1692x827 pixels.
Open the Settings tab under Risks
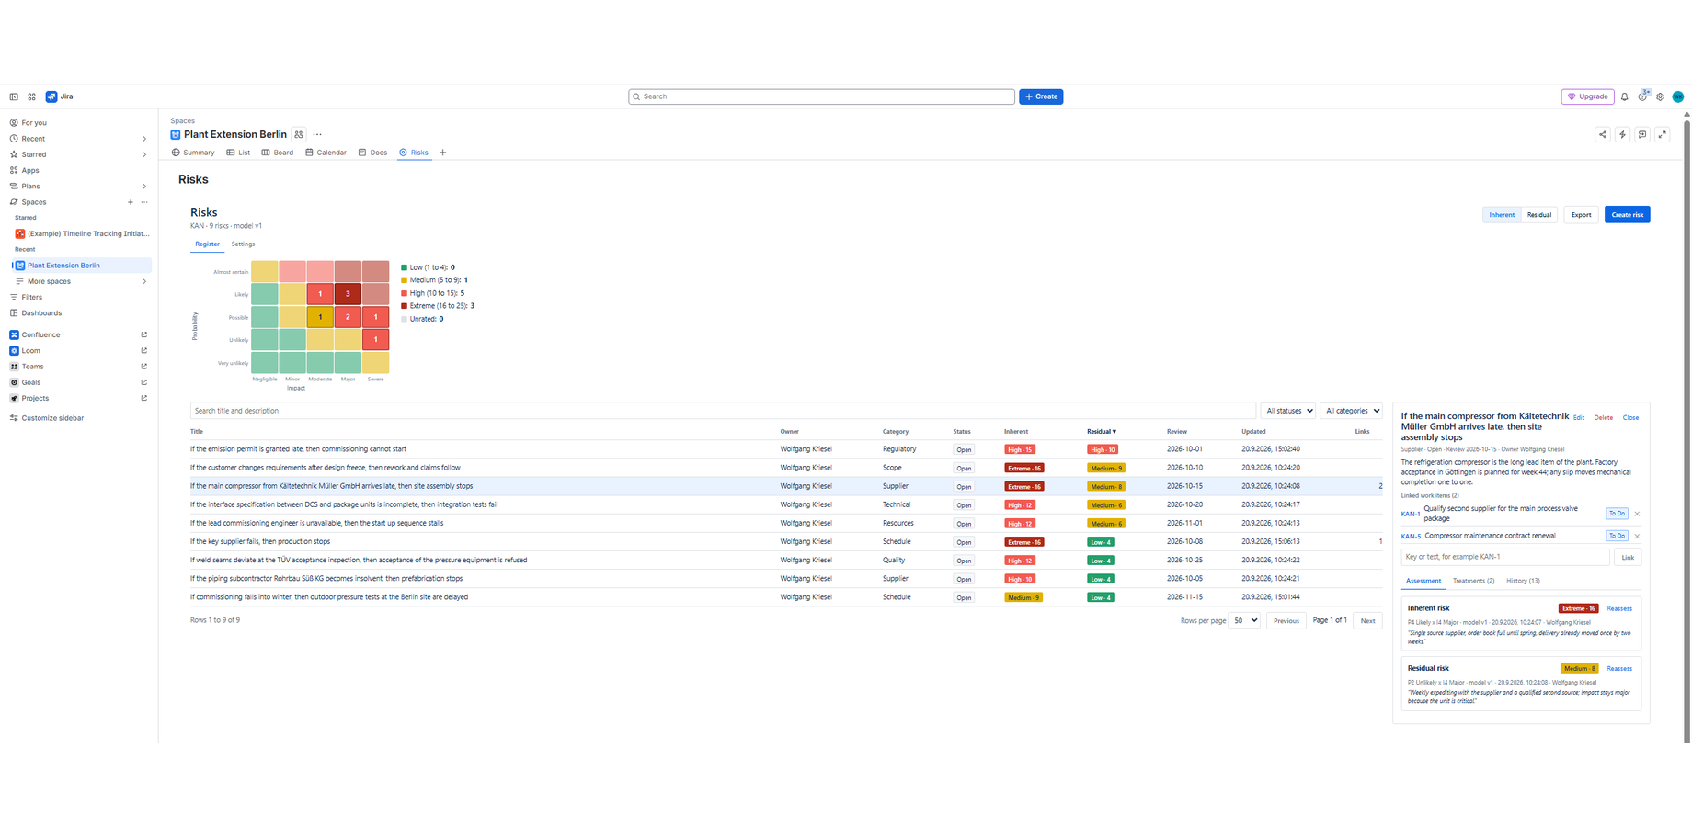243,244
